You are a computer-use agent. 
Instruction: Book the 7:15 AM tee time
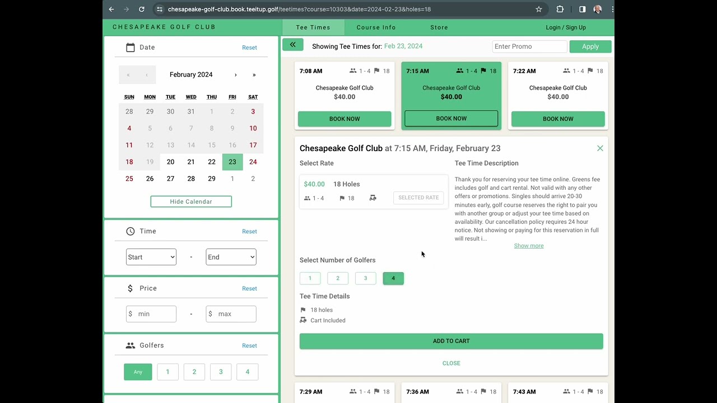click(x=451, y=119)
